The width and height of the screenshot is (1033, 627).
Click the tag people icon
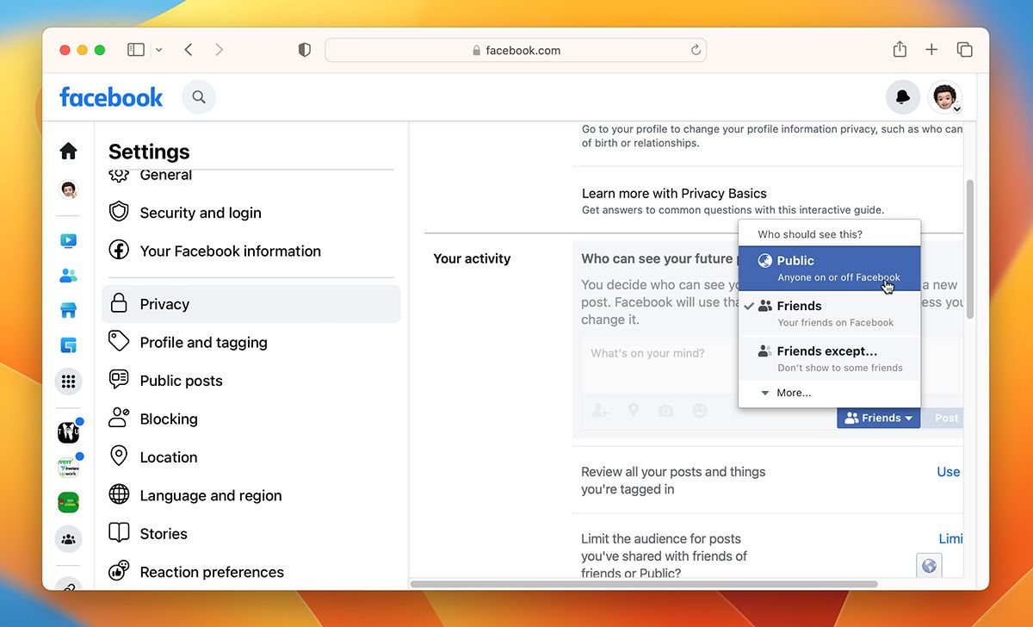(600, 411)
